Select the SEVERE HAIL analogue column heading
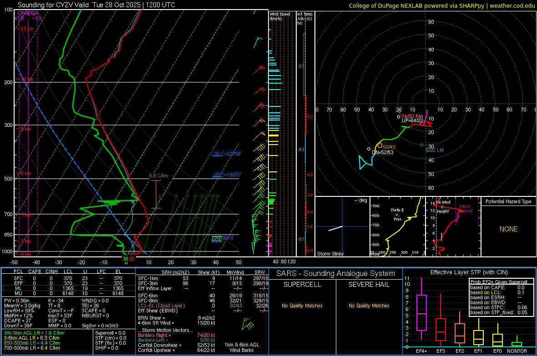The height and width of the screenshot is (356, 537). pos(369,285)
